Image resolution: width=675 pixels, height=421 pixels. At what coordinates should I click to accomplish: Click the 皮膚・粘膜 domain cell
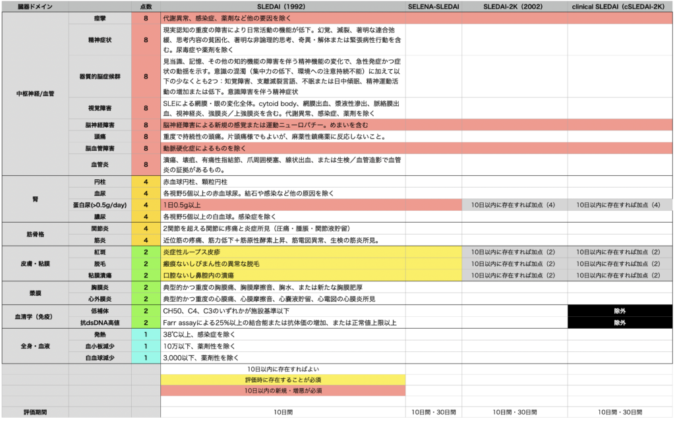tap(35, 264)
